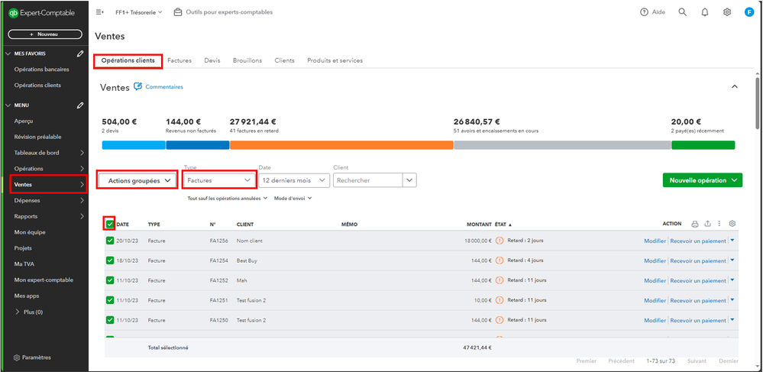Click the late warning icon for Best Buy
The width and height of the screenshot is (763, 372).
coord(500,260)
